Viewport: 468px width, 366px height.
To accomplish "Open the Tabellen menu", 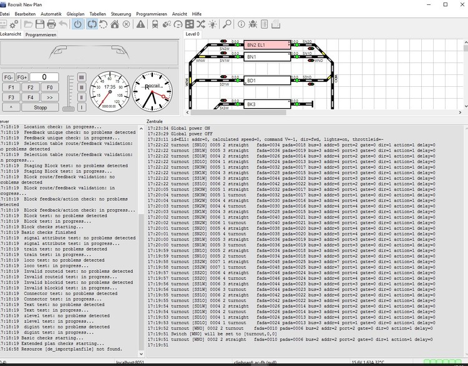I will [97, 13].
